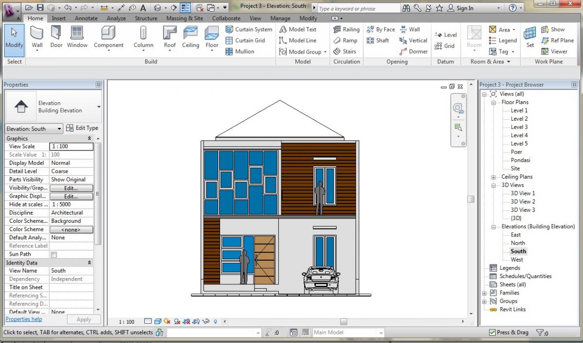The width and height of the screenshot is (583, 343).
Task: Switch to the Insert ribbon tab
Action: (x=58, y=18)
